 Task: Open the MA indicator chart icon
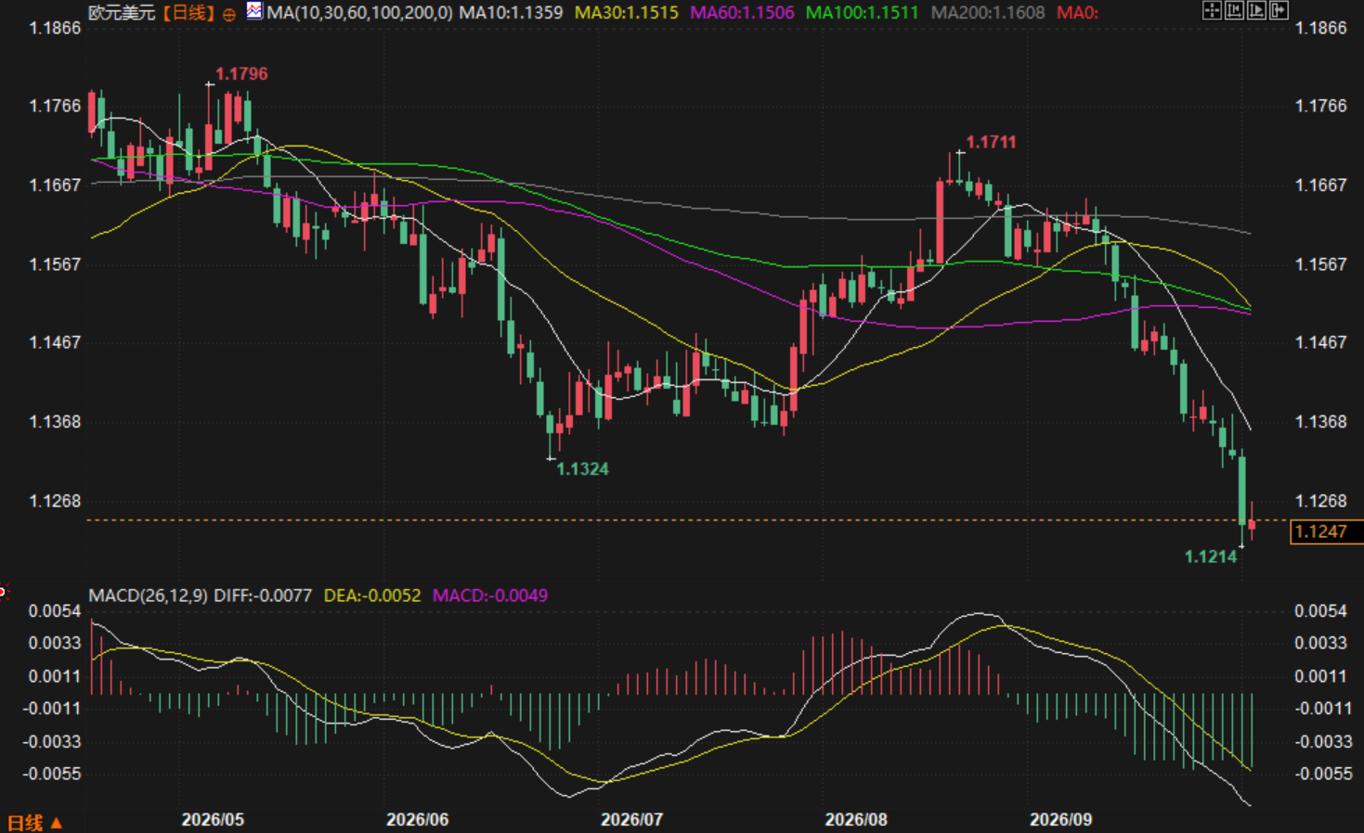[x=254, y=11]
